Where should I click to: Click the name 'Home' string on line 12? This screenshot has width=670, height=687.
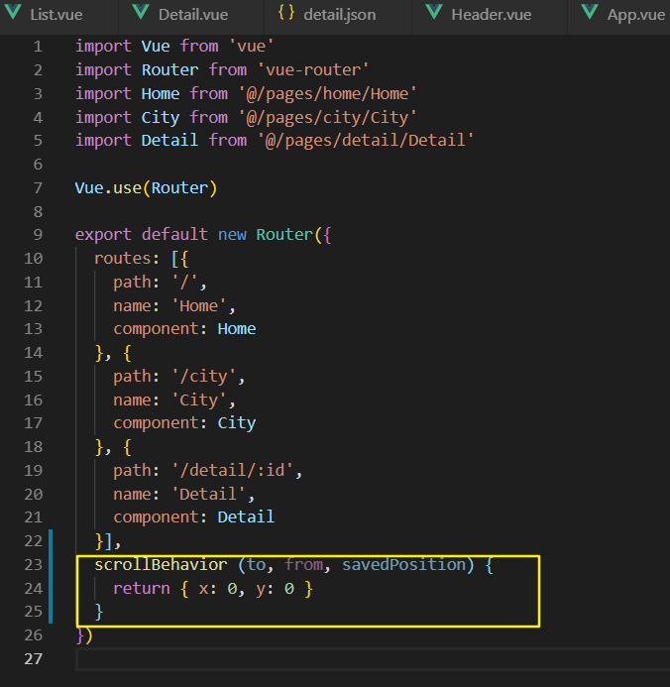pos(199,305)
